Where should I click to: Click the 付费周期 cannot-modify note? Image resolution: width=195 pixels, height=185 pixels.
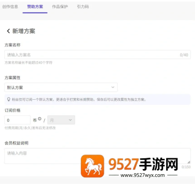(x=30, y=128)
